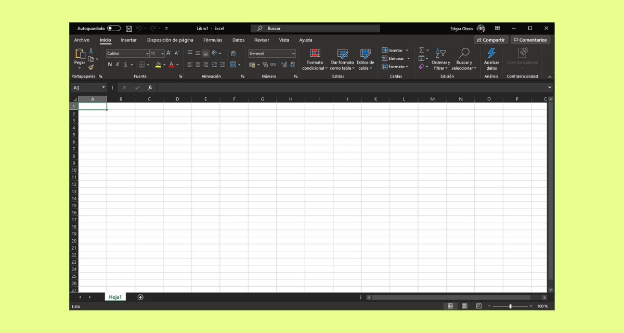624x333 pixels.
Task: Open the Insertar ribbon tab
Action: point(128,40)
